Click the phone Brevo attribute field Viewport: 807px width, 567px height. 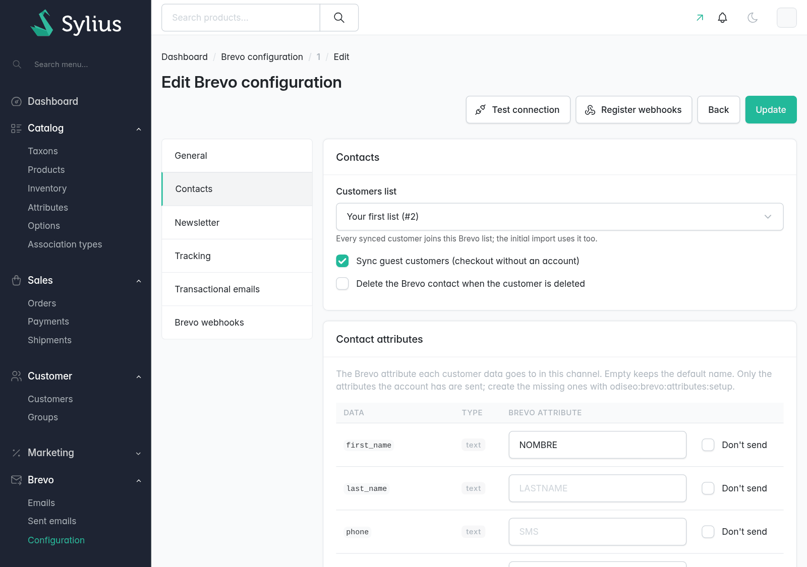(598, 531)
